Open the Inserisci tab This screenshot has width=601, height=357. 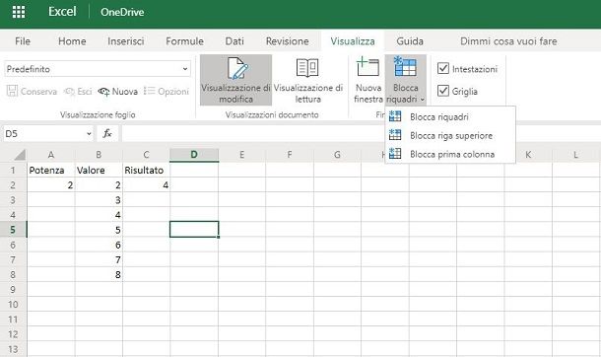[x=126, y=41]
